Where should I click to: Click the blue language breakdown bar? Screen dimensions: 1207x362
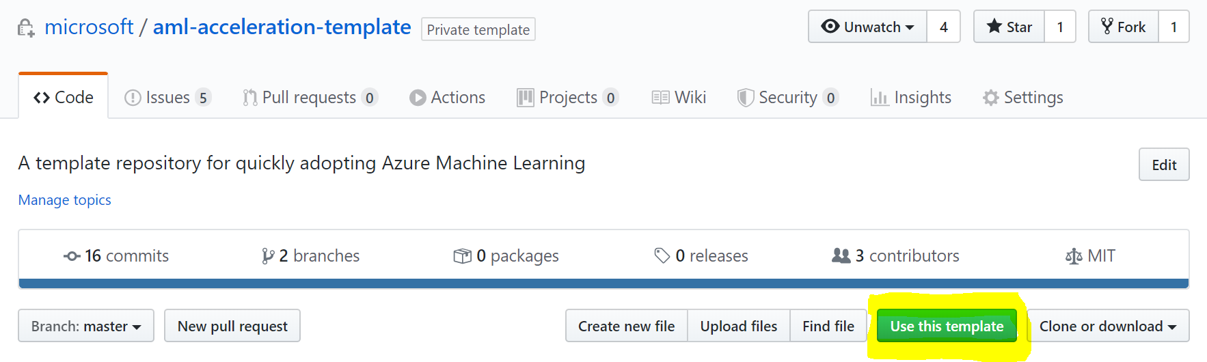(603, 283)
